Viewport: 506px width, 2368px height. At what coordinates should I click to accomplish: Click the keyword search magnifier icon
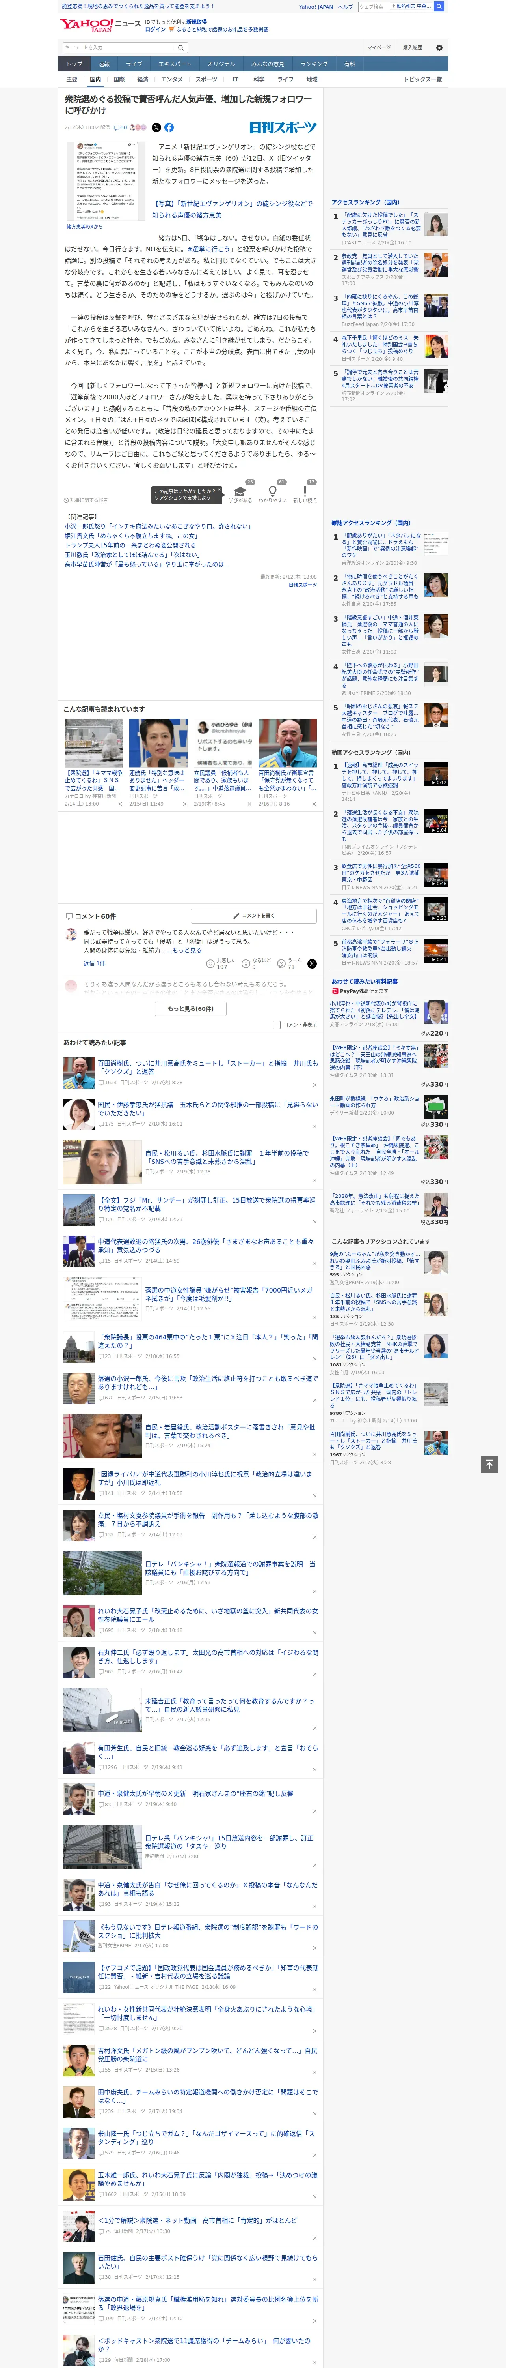180,48
